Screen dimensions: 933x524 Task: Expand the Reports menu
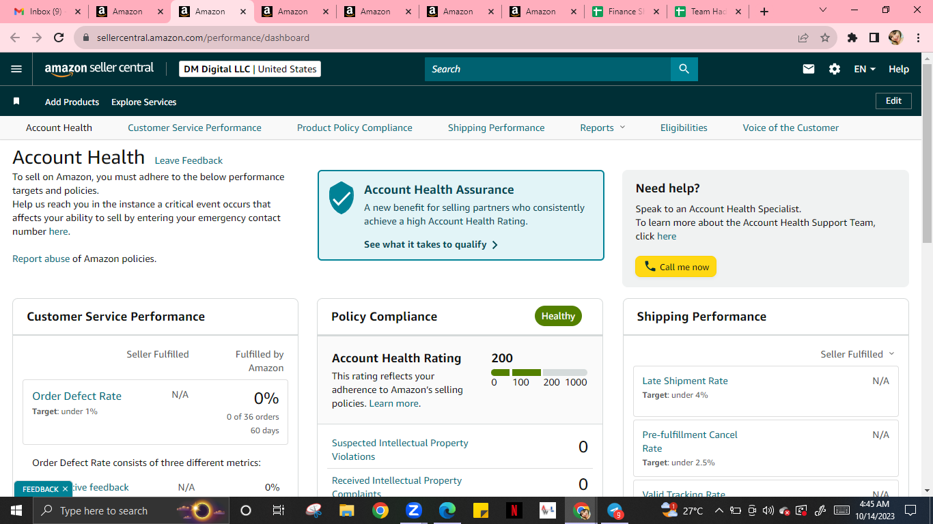tap(602, 128)
